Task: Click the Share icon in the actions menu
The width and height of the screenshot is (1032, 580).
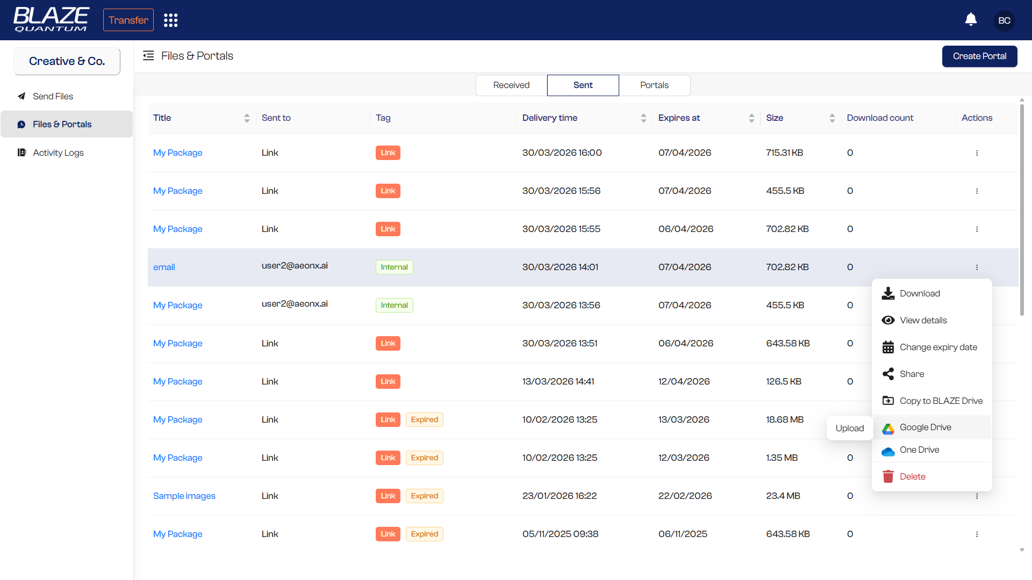Action: (x=887, y=374)
